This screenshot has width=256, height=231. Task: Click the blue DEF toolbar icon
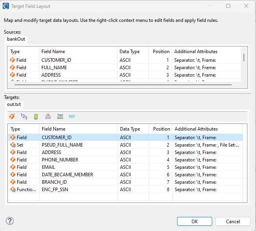coord(72,116)
